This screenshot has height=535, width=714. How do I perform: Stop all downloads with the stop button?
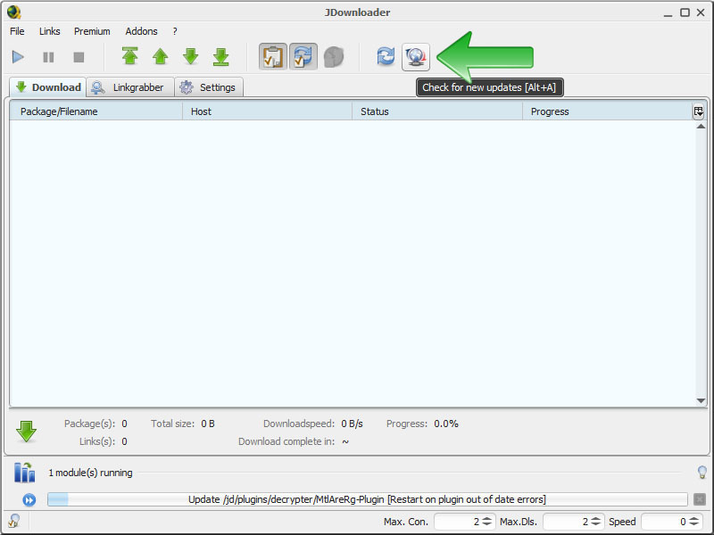[79, 57]
